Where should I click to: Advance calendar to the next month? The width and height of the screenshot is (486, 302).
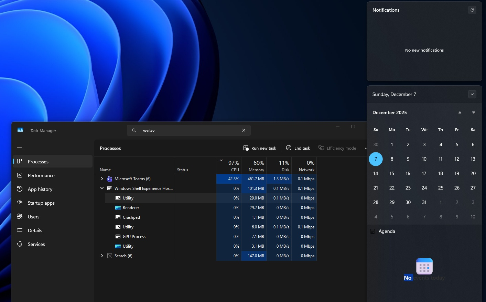(473, 112)
